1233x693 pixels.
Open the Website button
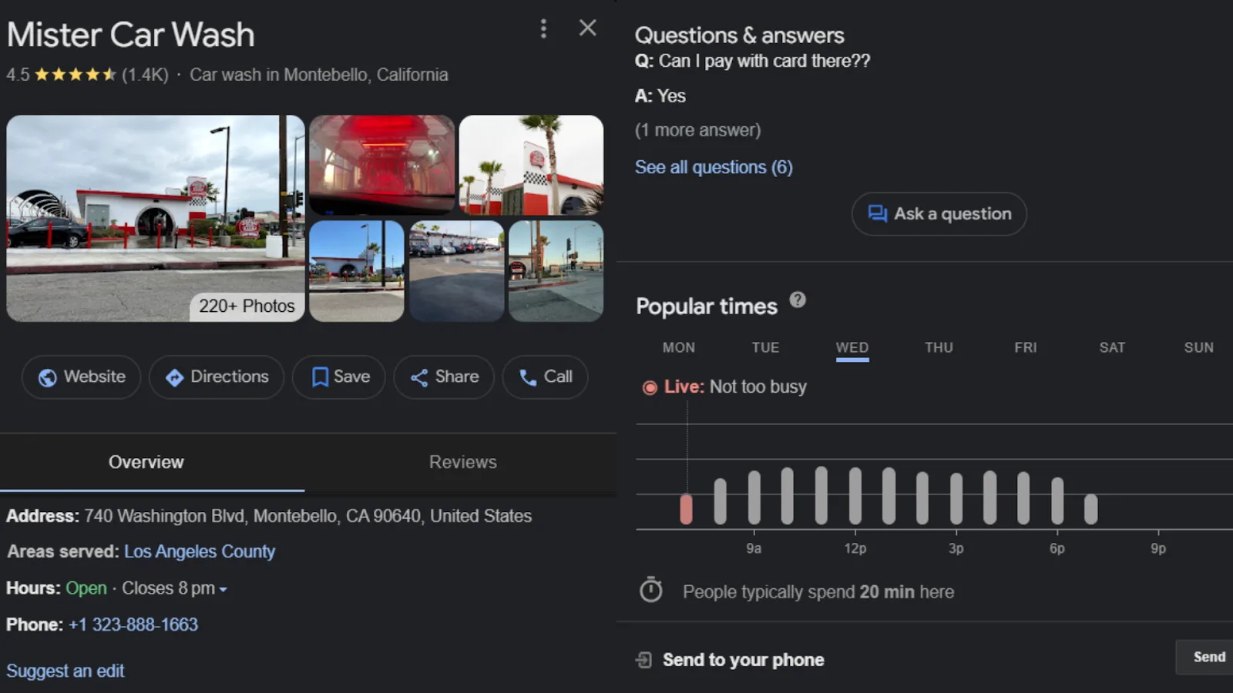click(82, 377)
